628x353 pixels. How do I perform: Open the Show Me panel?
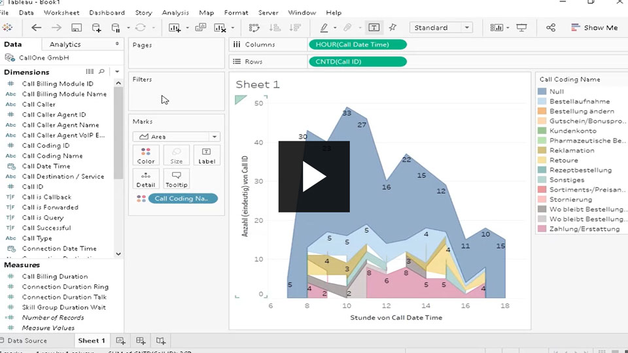(595, 27)
